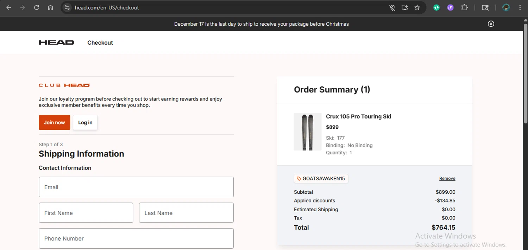
Task: Install app icon in address bar
Action: (x=405, y=7)
